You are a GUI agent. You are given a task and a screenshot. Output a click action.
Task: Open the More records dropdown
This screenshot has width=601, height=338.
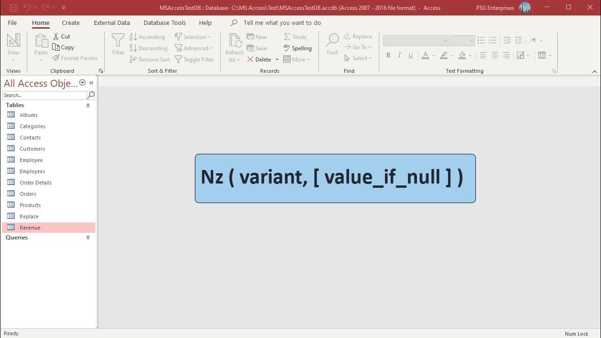(x=297, y=60)
